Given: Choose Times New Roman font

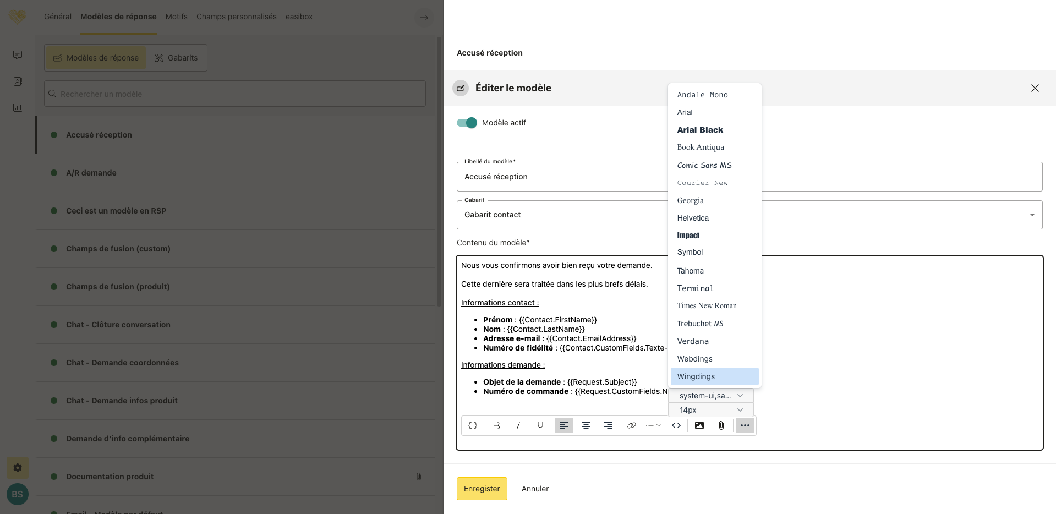Looking at the screenshot, I should (707, 306).
